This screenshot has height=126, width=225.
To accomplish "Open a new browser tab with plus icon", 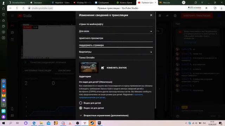I will coord(184,2).
